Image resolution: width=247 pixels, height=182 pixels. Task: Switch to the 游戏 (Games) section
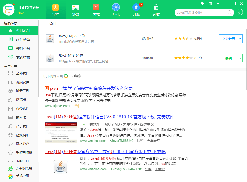pyautogui.click(x=76, y=10)
